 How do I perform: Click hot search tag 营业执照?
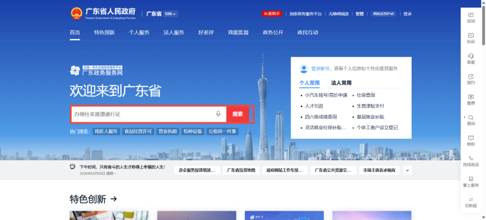click(x=167, y=132)
